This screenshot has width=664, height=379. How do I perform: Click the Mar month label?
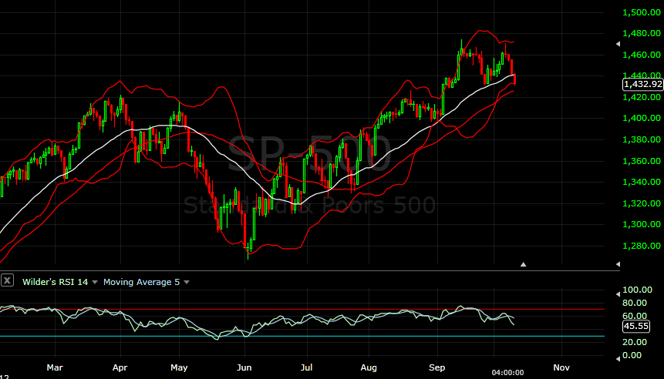coord(55,367)
